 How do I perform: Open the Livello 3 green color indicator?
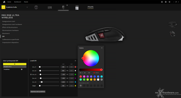[x=75, y=74]
